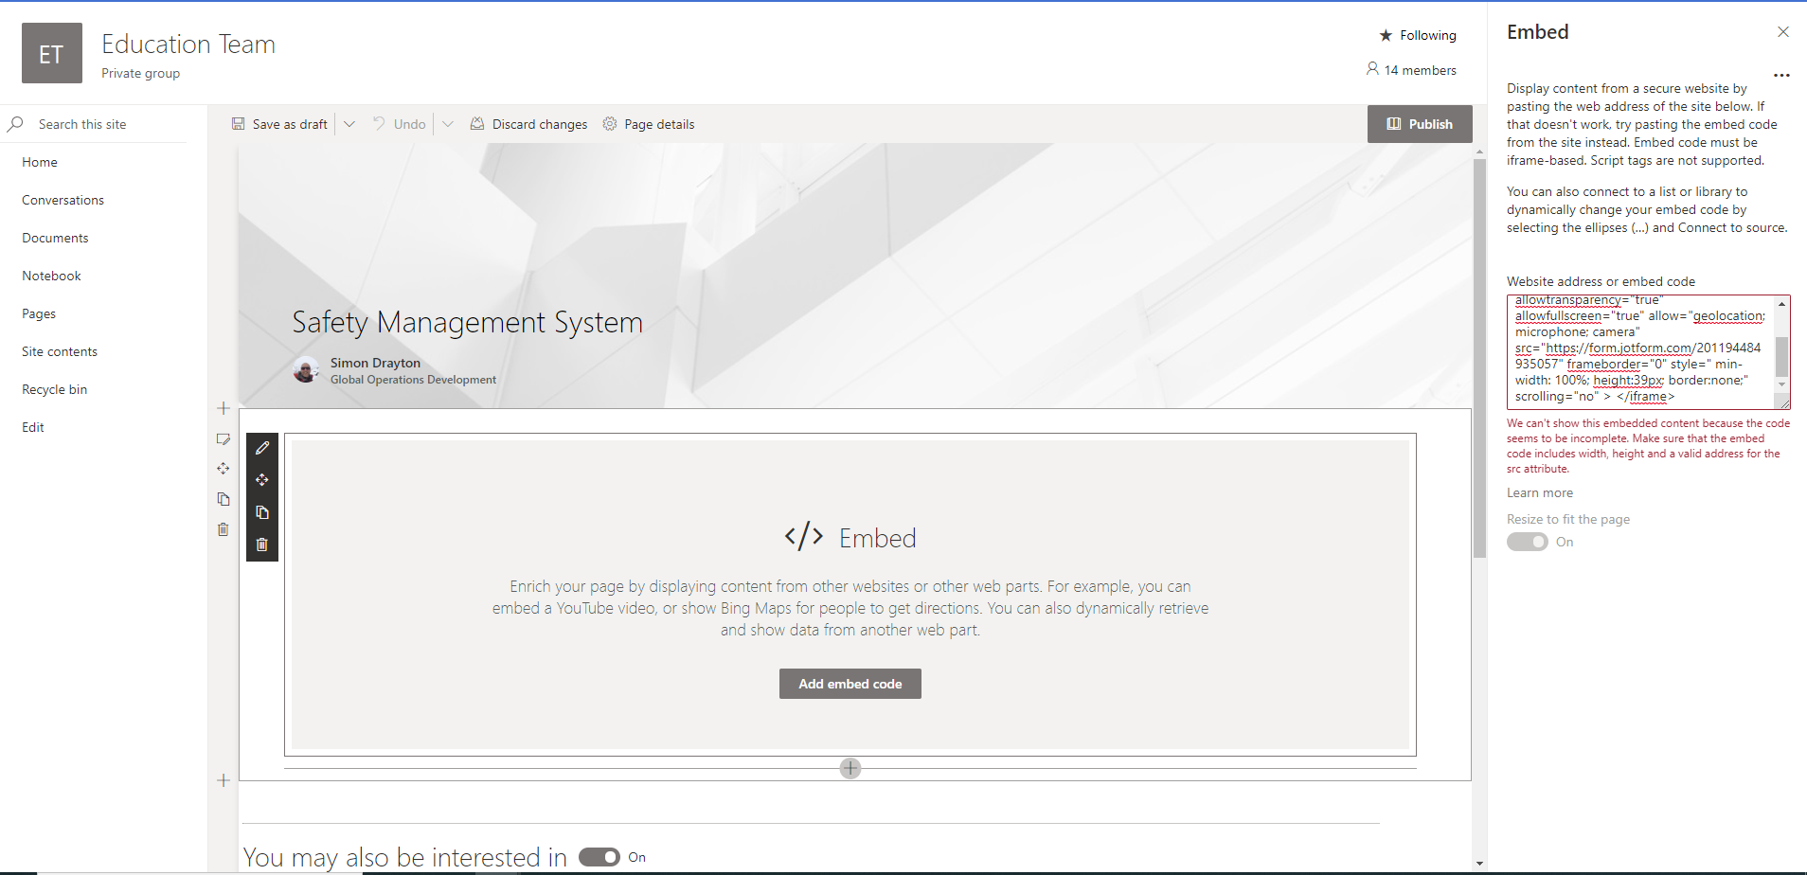Click the edit section icon in left gutter
The width and height of the screenshot is (1807, 875).
pyautogui.click(x=224, y=439)
